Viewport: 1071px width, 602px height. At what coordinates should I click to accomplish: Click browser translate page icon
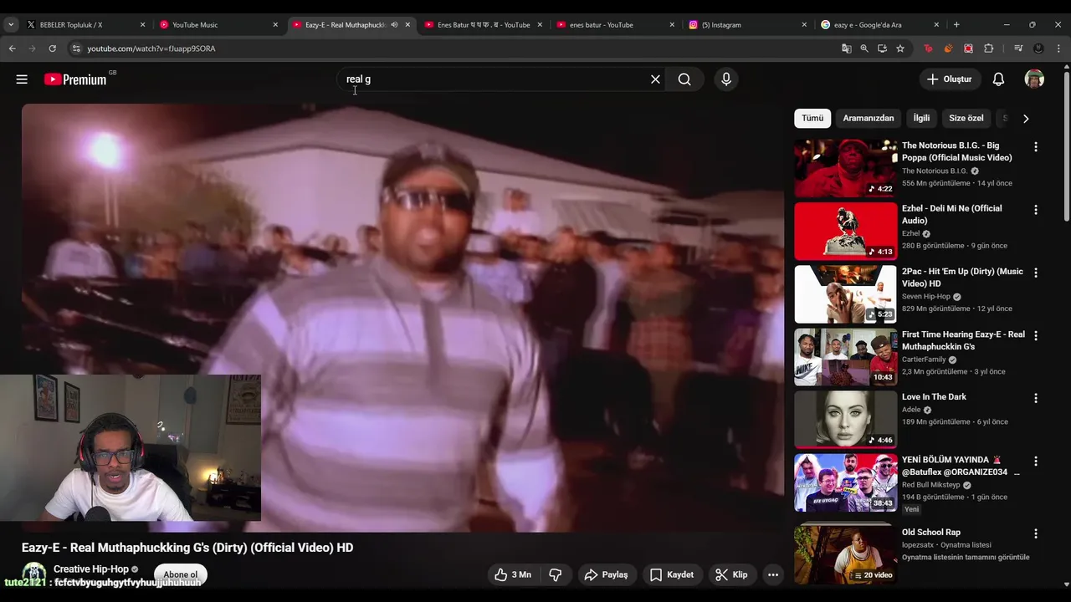pyautogui.click(x=847, y=48)
